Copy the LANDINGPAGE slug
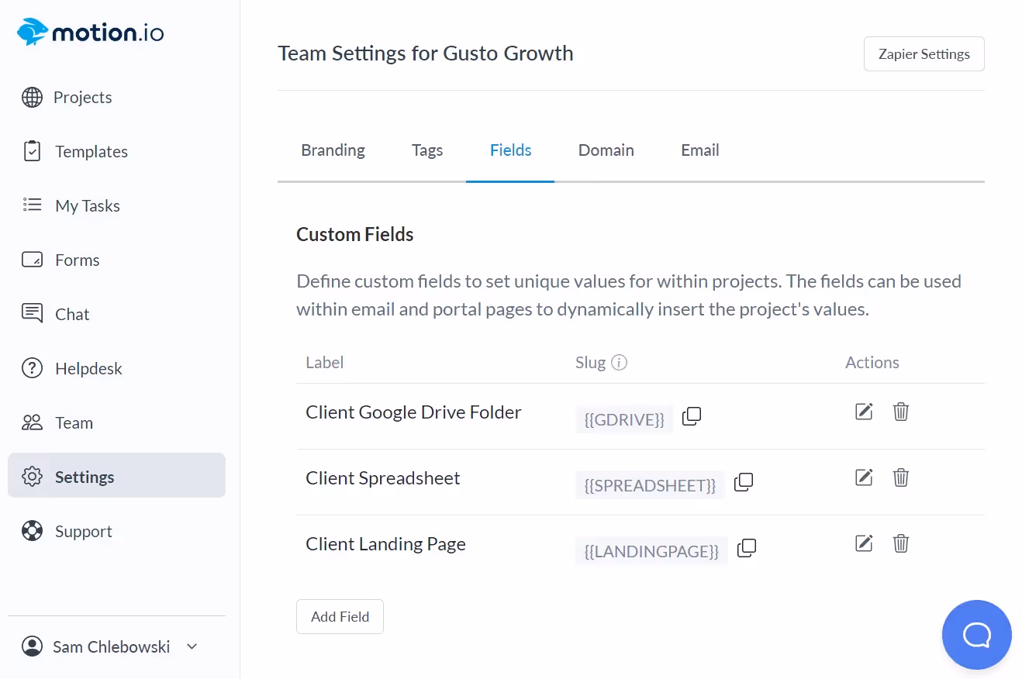 click(747, 549)
